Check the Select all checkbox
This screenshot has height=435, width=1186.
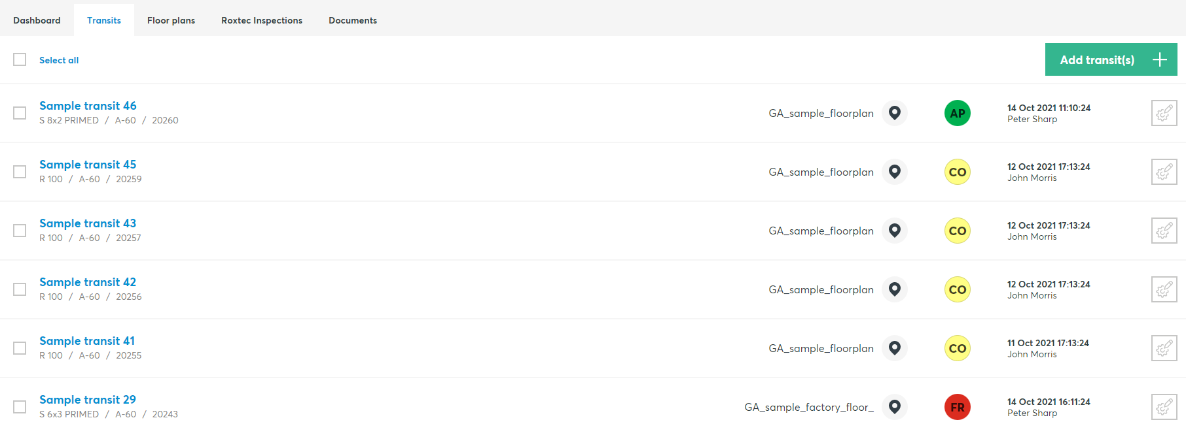(x=20, y=59)
